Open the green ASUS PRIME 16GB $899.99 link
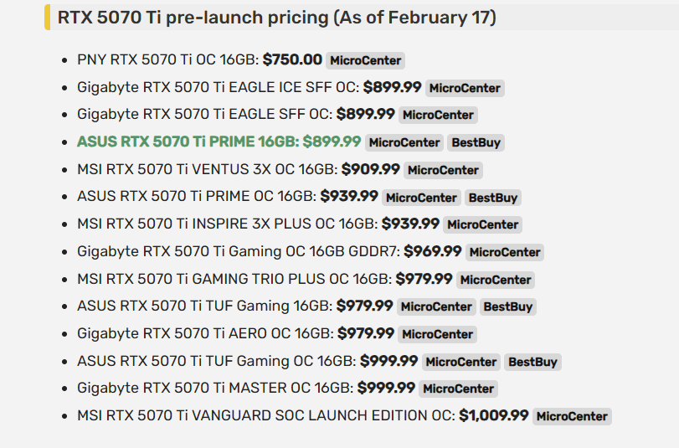The width and height of the screenshot is (679, 448). (219, 142)
